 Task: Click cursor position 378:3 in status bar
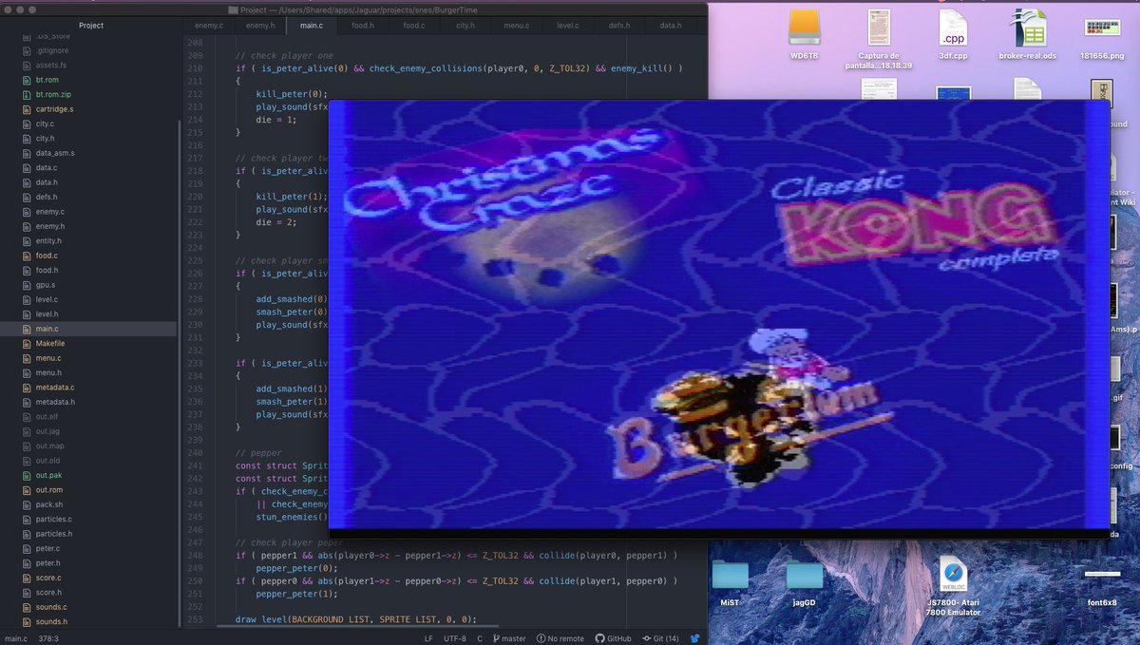49,638
